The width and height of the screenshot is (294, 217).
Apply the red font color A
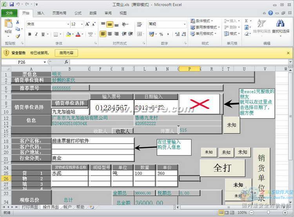[78, 34]
